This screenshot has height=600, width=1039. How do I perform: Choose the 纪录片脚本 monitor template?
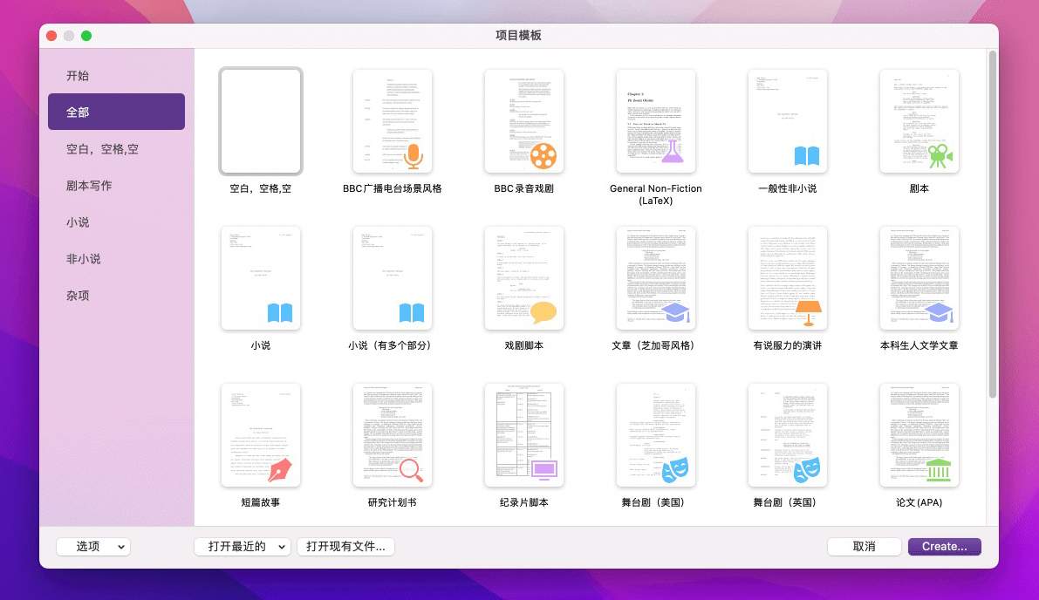click(523, 435)
